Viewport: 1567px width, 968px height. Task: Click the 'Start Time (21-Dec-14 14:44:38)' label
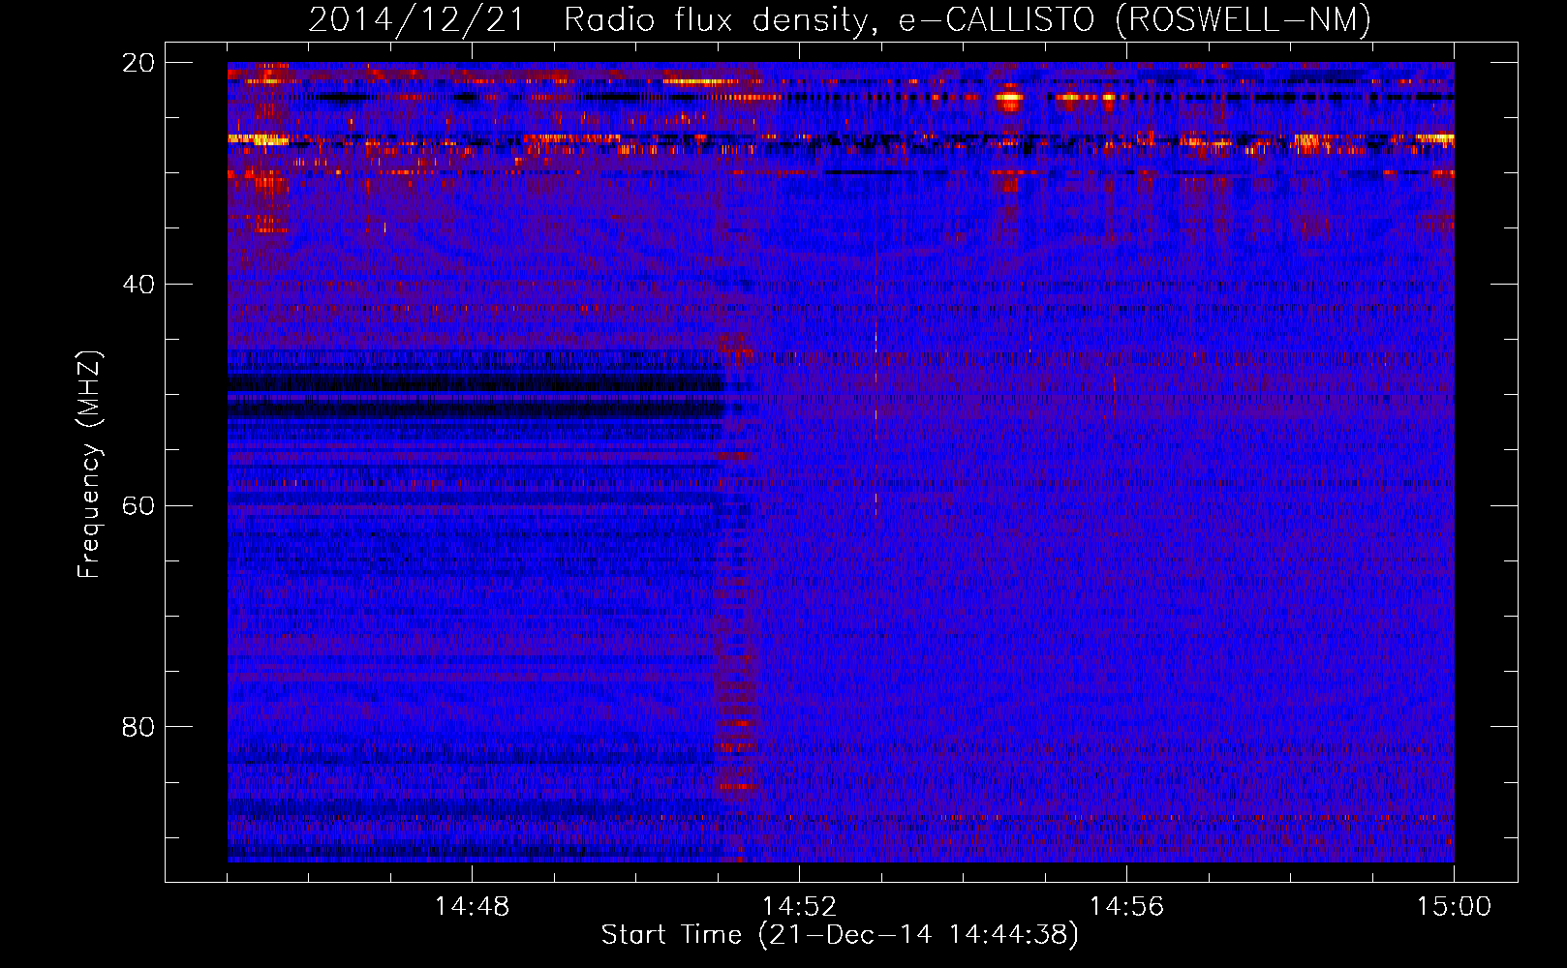click(840, 935)
